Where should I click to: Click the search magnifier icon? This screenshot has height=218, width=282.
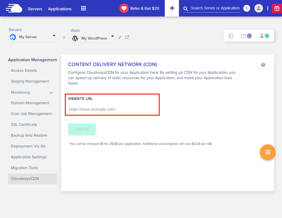coord(186,9)
